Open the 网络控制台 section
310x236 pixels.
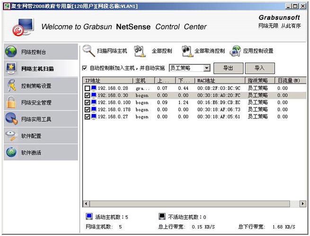(41, 51)
